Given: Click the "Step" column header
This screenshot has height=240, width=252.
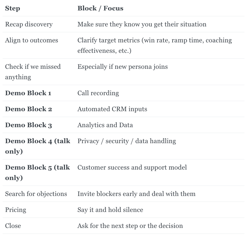Looking at the screenshot, I should 12,8.
